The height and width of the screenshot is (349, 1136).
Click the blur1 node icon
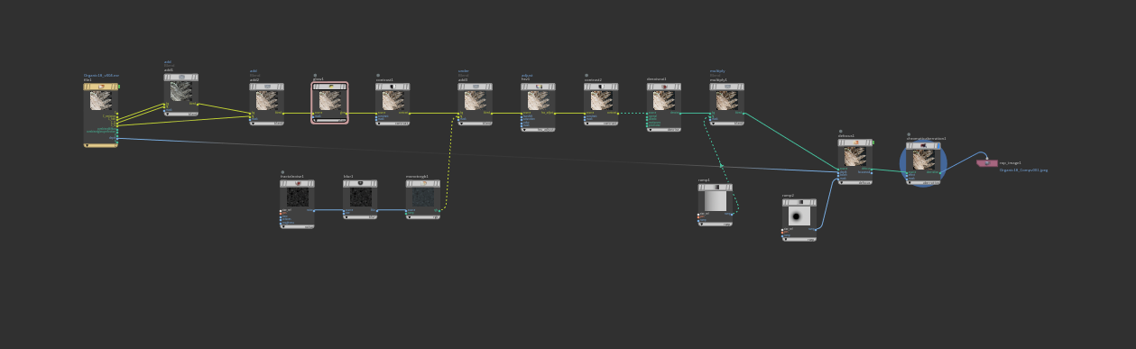(360, 183)
